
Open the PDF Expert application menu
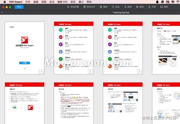click(x=16, y=2)
